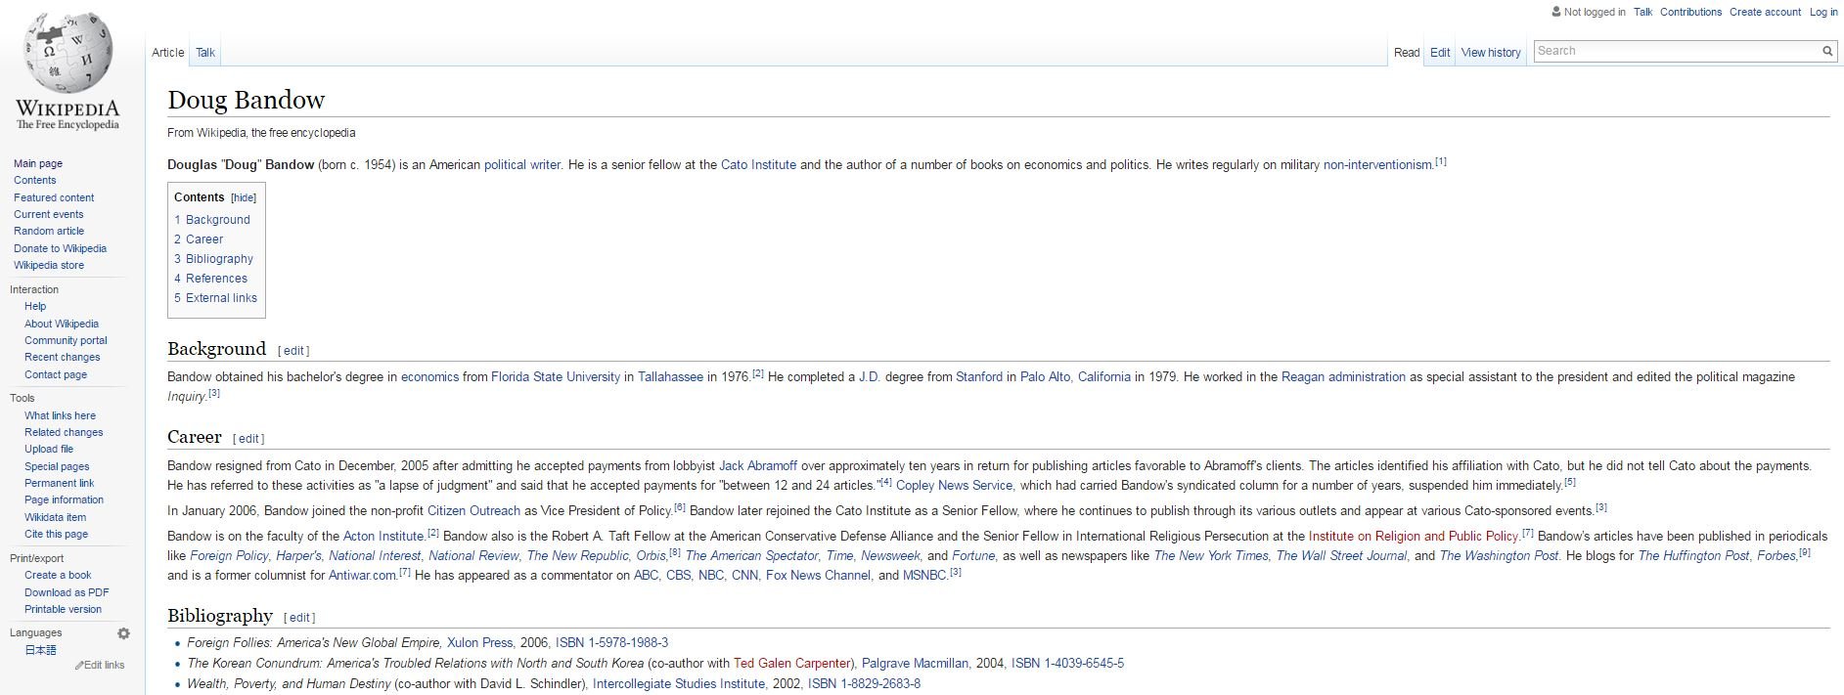Open Copley News Service link

pyautogui.click(x=954, y=486)
